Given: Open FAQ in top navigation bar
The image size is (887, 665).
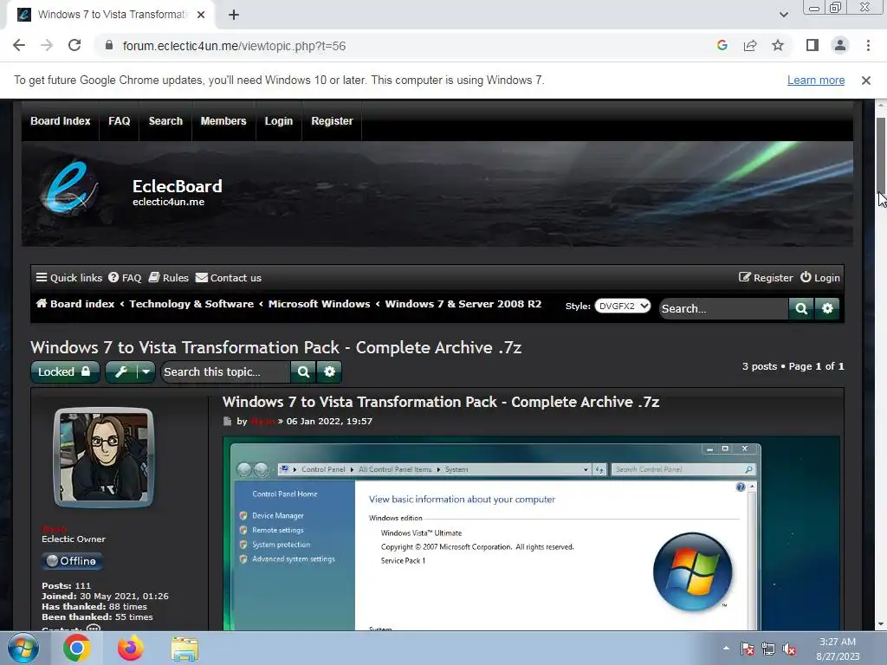Looking at the screenshot, I should 120,121.
